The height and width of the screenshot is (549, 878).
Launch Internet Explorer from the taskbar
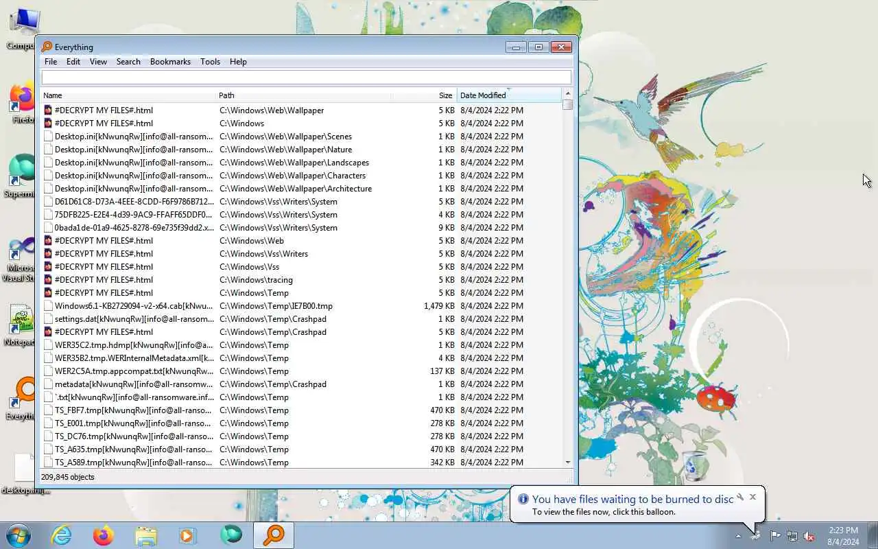point(62,535)
